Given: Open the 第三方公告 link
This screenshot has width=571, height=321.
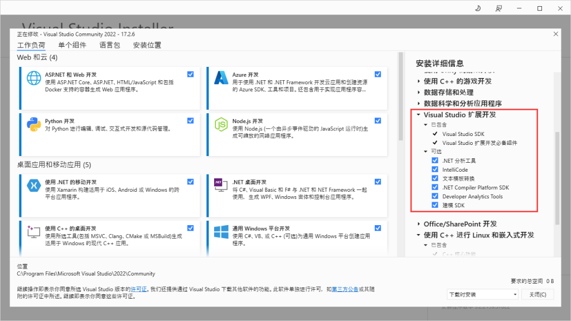Looking at the screenshot, I should (345, 289).
